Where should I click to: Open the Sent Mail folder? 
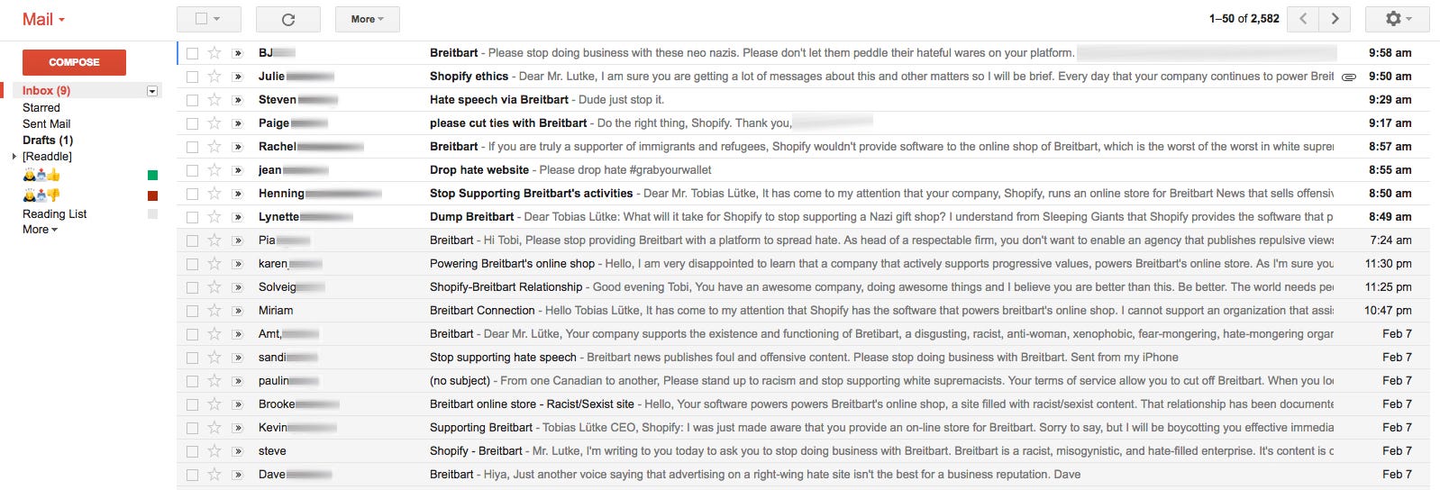46,123
